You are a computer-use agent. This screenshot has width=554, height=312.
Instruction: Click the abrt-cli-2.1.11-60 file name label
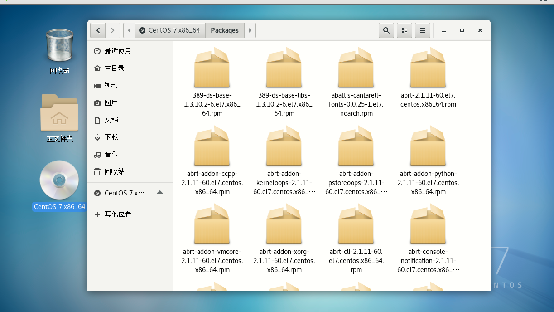coord(356,261)
